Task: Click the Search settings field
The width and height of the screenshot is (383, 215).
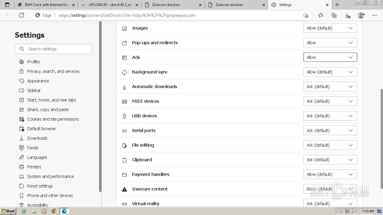Action: (x=53, y=49)
